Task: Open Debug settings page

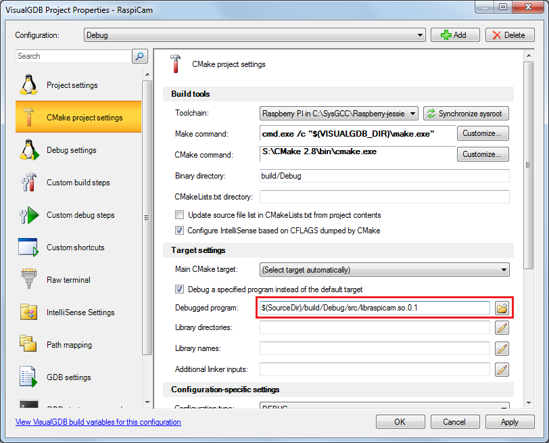Action: [78, 150]
